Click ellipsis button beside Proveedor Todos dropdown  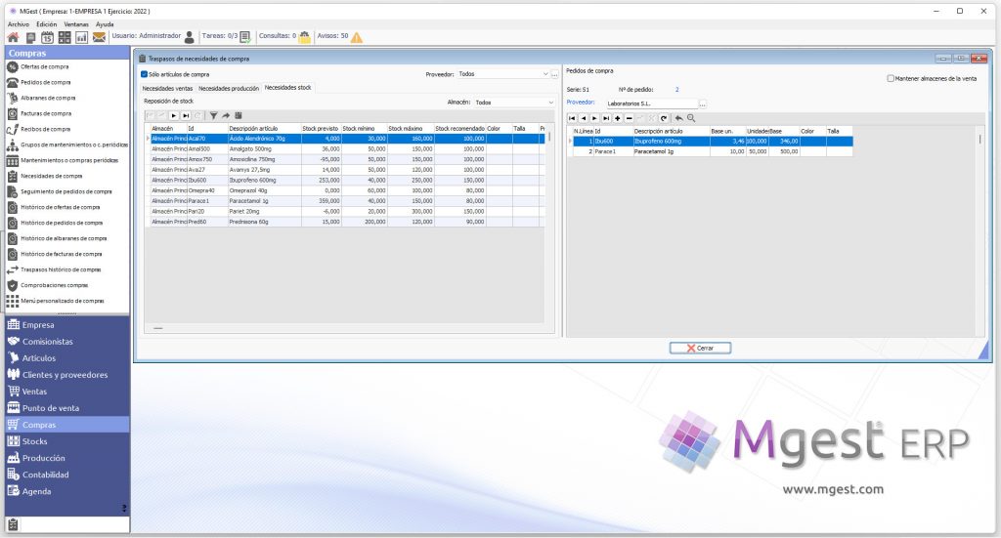pyautogui.click(x=555, y=74)
